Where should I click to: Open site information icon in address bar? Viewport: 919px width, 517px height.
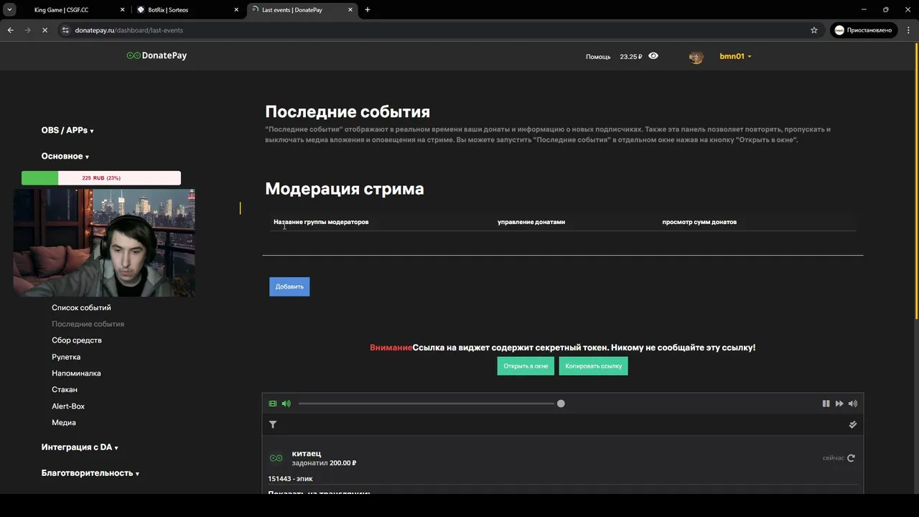point(65,30)
